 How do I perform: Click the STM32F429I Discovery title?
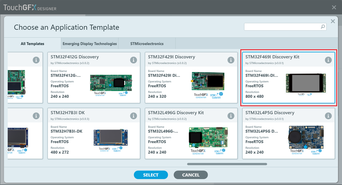coord(172,57)
